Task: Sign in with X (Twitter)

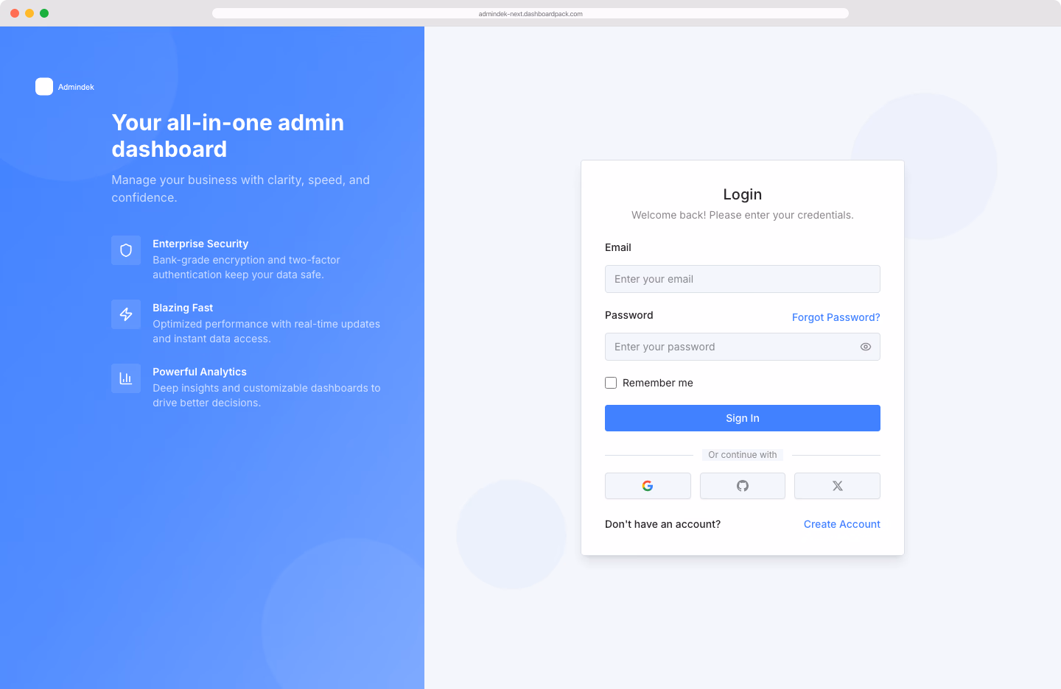Action: (837, 486)
